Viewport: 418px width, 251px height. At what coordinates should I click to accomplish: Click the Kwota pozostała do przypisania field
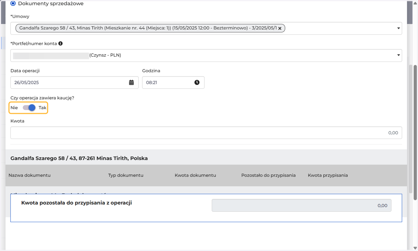pos(302,205)
